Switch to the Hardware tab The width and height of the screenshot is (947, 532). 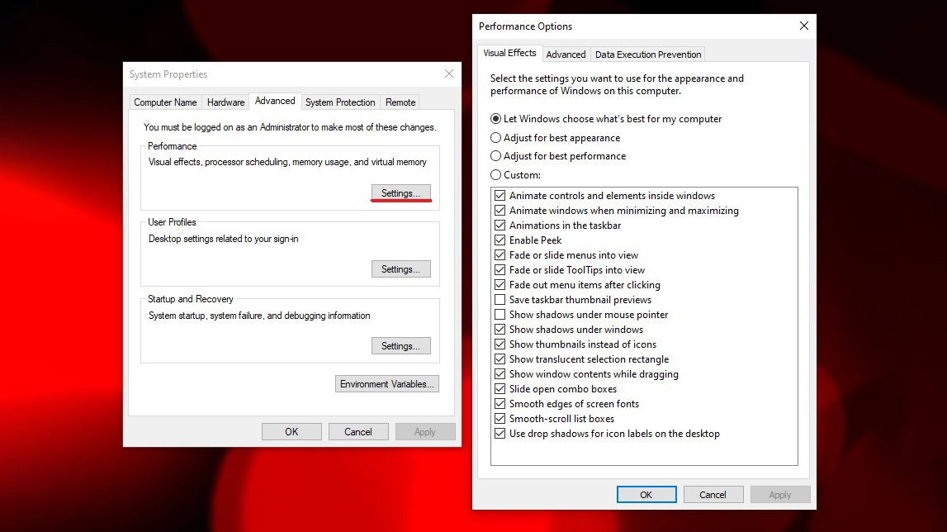226,102
